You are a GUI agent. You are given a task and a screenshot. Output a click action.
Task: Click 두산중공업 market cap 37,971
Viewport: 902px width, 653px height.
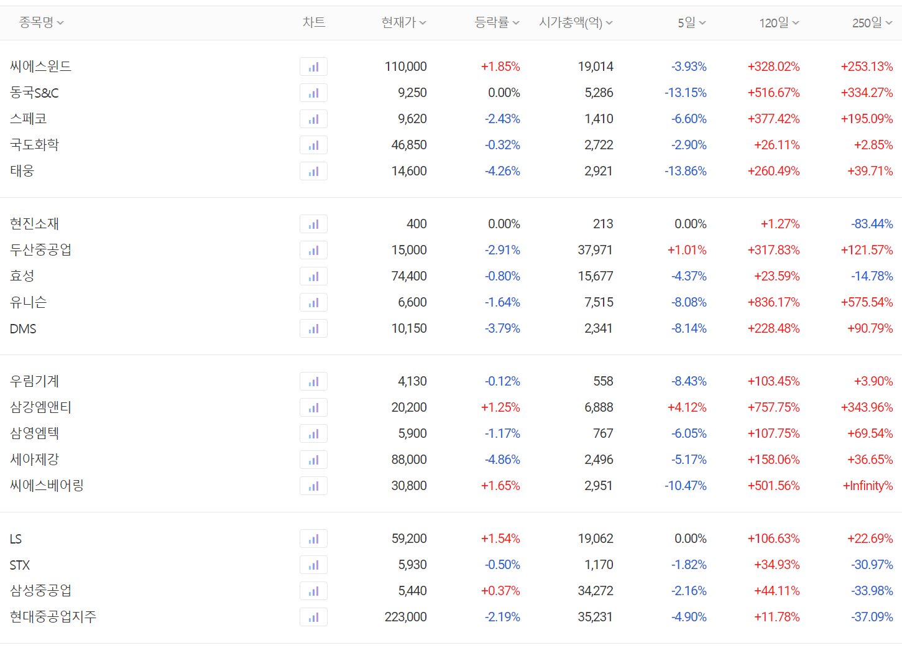click(x=595, y=250)
